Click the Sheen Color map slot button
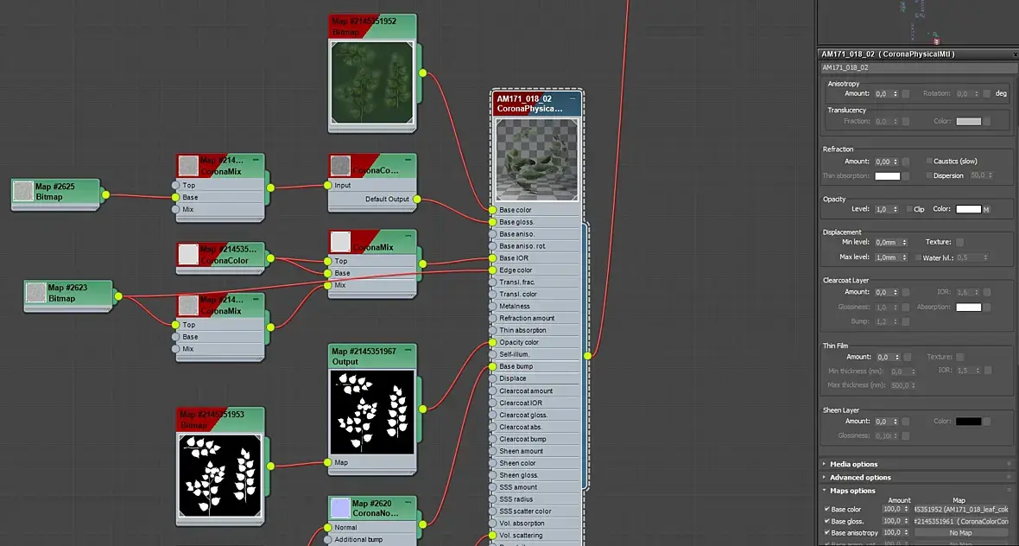 (x=987, y=422)
